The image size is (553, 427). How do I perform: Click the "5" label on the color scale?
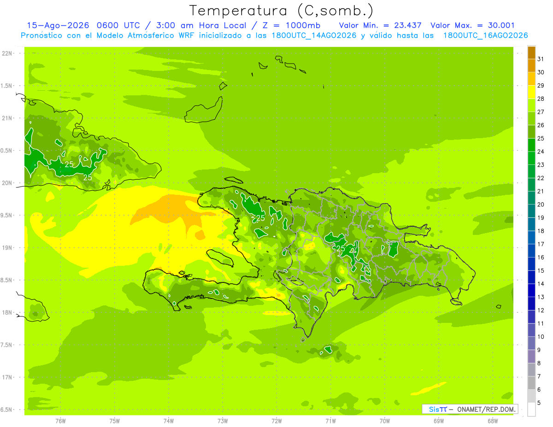[539, 403]
